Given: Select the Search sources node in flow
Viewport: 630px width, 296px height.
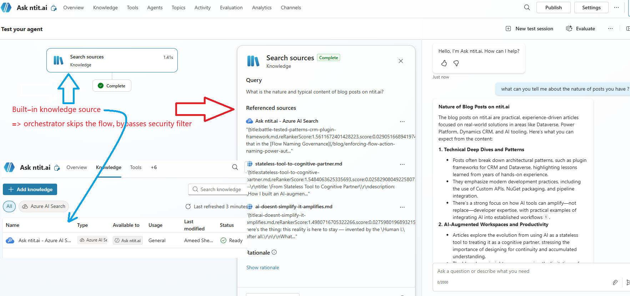Looking at the screenshot, I should click(x=112, y=60).
